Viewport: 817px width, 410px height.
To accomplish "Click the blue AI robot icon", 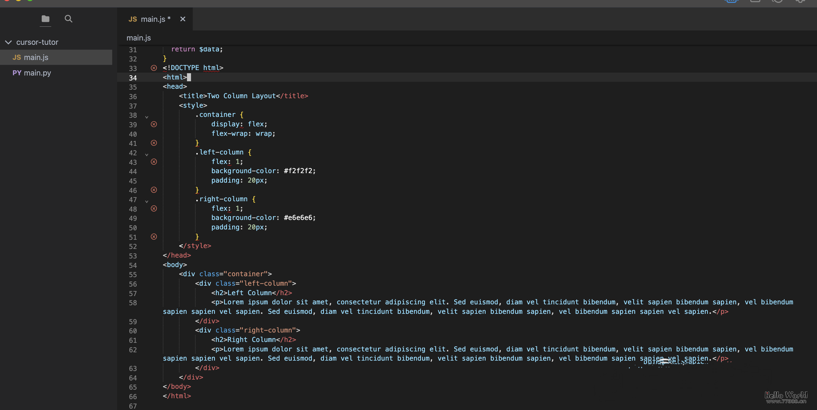I will click(x=731, y=1).
